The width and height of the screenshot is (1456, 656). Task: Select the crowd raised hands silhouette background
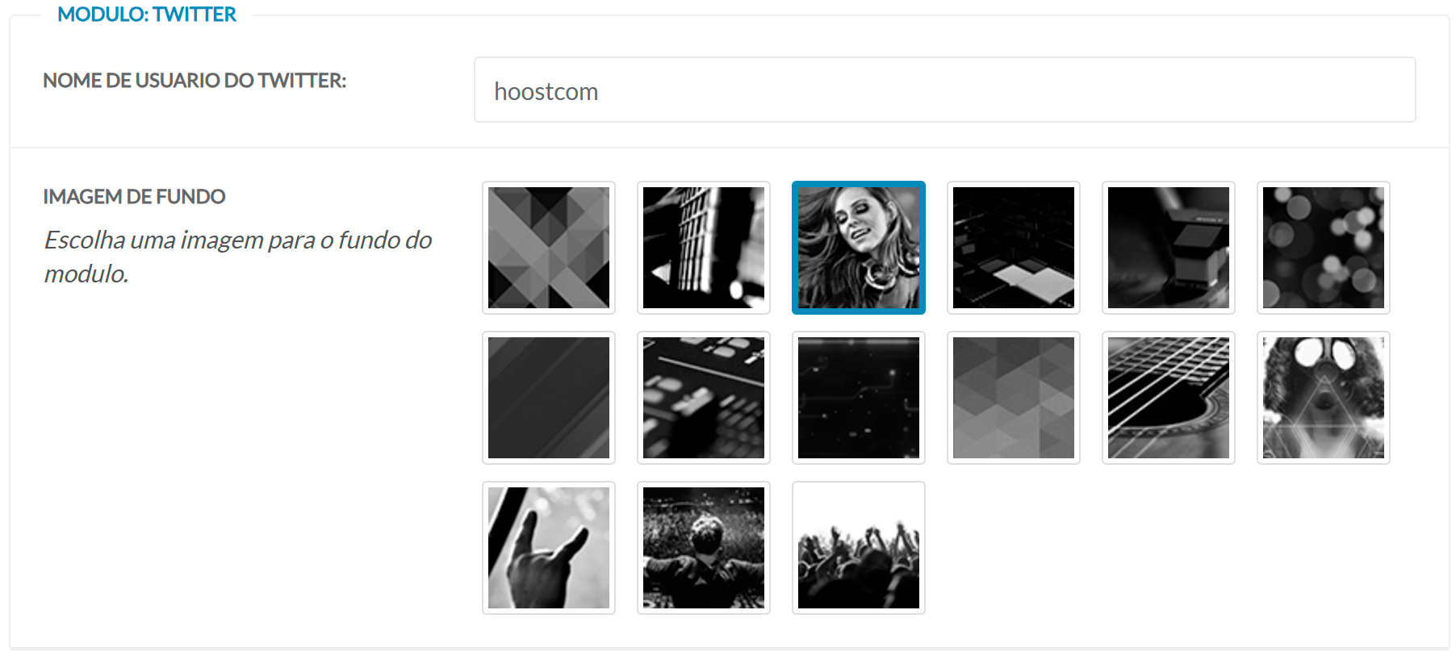(x=859, y=548)
